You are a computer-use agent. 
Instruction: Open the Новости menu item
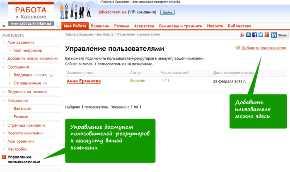[x=215, y=26]
